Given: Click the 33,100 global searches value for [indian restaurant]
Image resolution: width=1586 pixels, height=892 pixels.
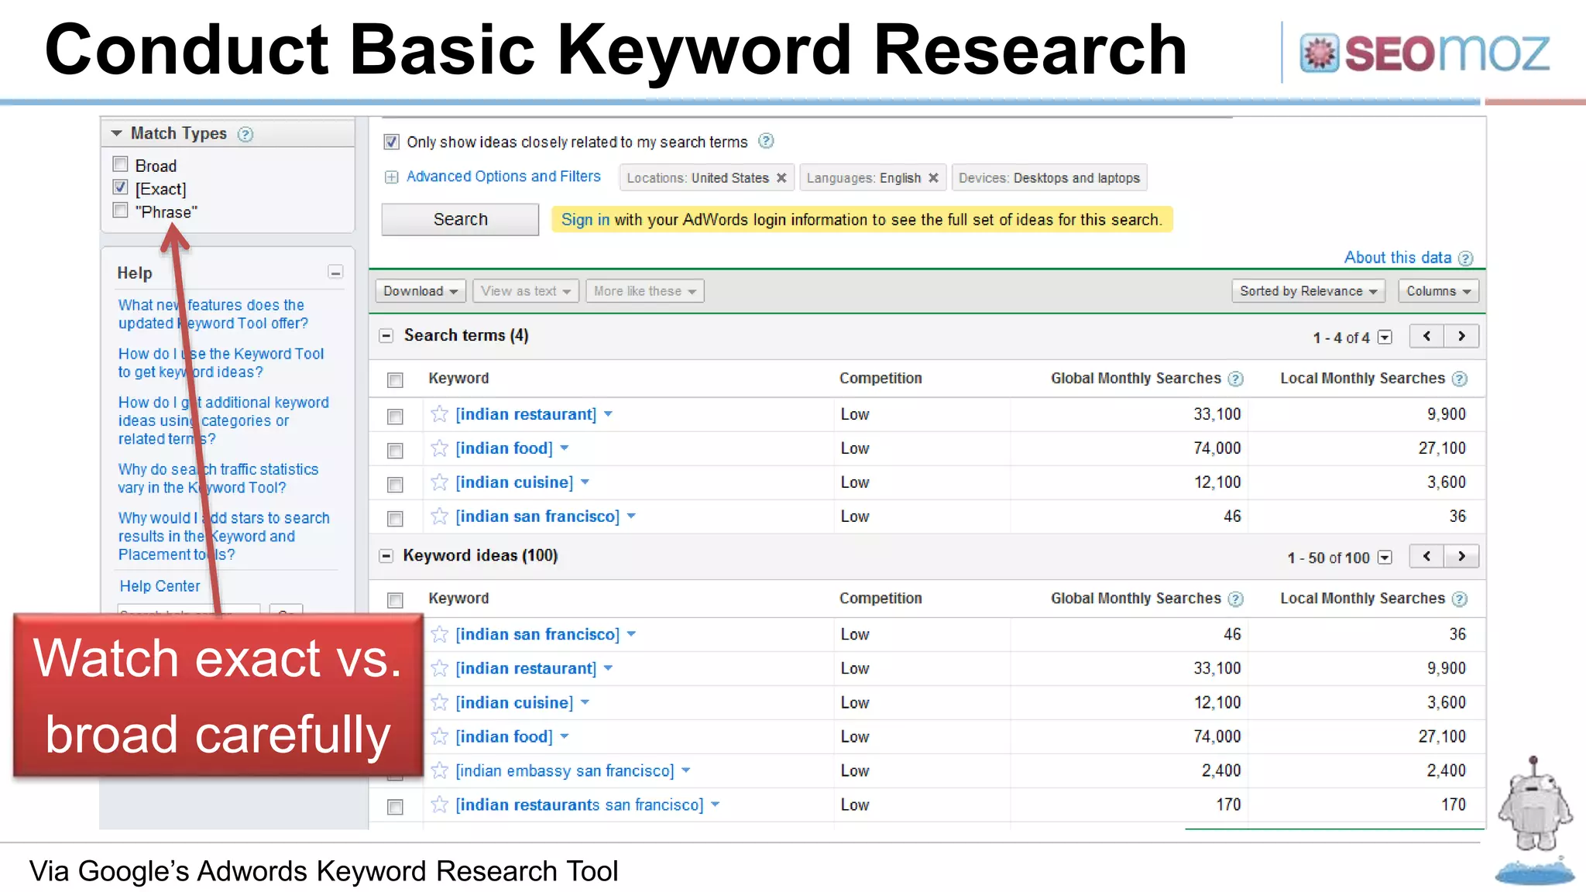Looking at the screenshot, I should [x=1217, y=414].
